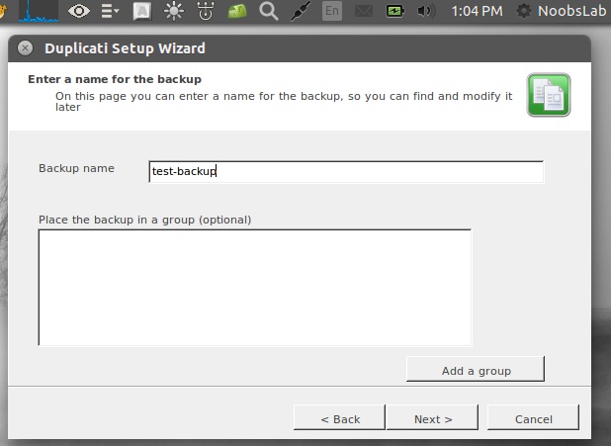Open the En keyboard language indicator
The width and height of the screenshot is (611, 446).
(x=332, y=11)
